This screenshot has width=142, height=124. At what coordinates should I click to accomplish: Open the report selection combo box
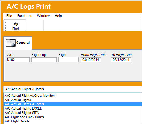[73, 89]
